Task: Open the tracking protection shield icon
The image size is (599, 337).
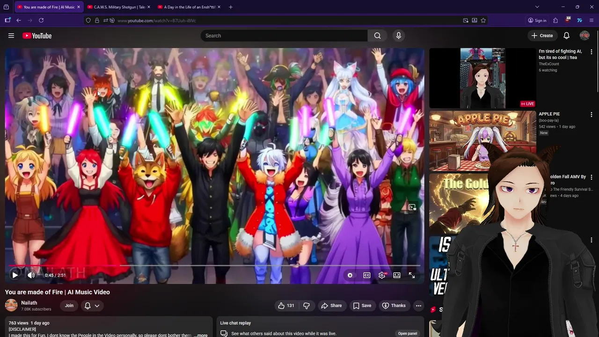Action: (88, 21)
